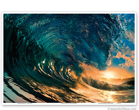
Task: Click the bottom-right printing credit caption
Action: click(106, 103)
